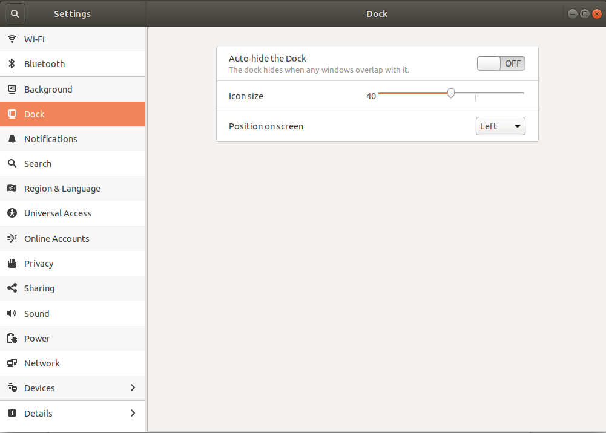Screen dimensions: 606x433
Task: Maximize the Settings window
Action: pyautogui.click(x=585, y=13)
